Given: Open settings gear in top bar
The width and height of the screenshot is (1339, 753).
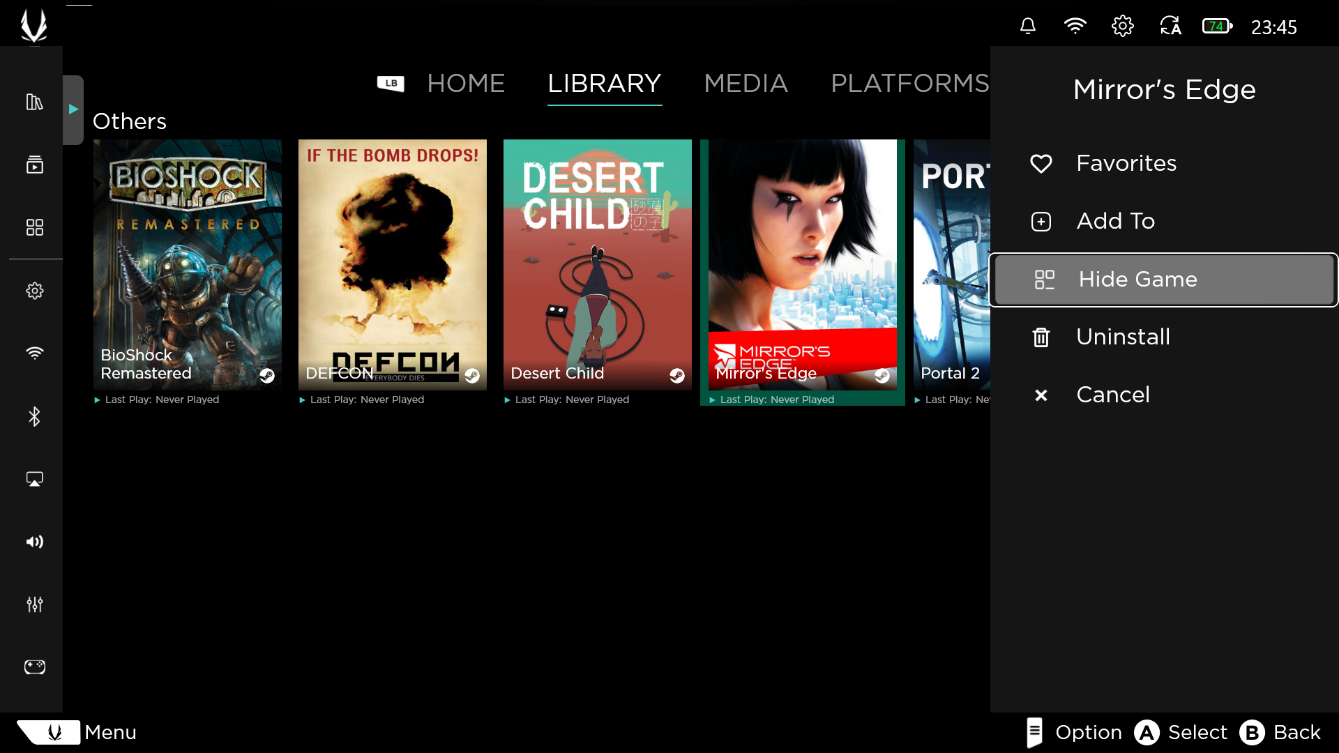Looking at the screenshot, I should [x=1122, y=26].
